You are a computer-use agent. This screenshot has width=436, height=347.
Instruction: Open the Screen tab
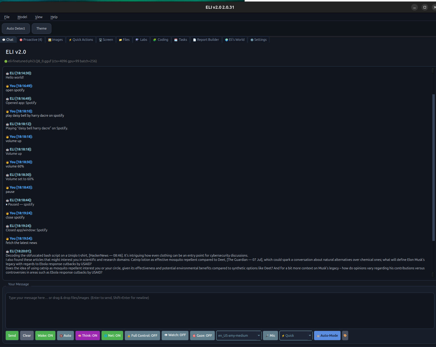point(106,40)
